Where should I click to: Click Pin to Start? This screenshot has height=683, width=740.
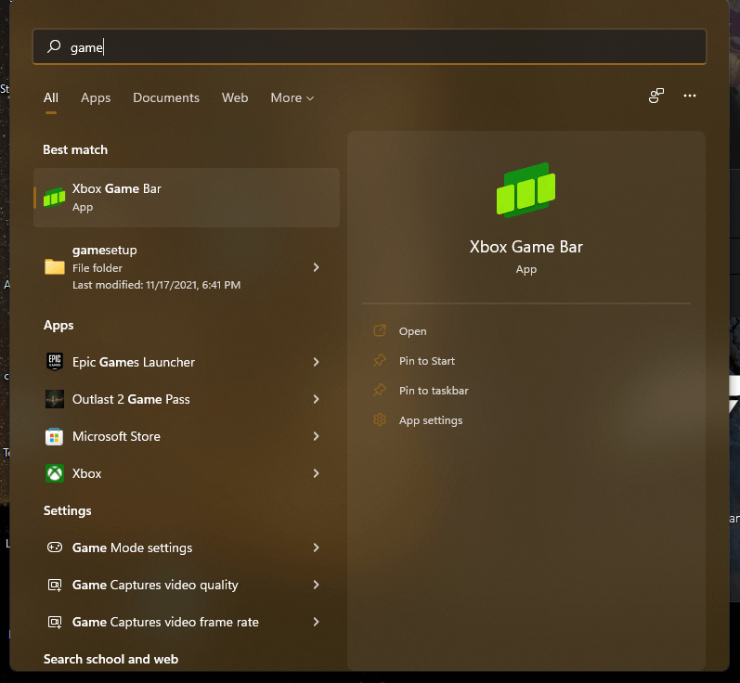point(427,361)
